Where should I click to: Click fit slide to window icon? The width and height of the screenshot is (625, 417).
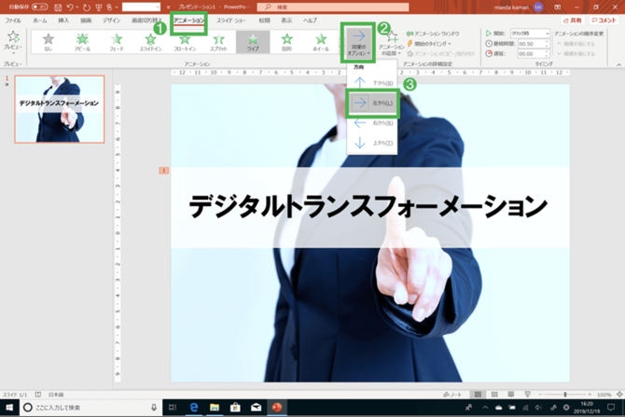(619, 395)
